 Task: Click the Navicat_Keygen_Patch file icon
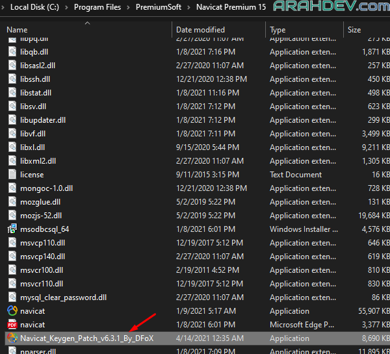click(12, 338)
